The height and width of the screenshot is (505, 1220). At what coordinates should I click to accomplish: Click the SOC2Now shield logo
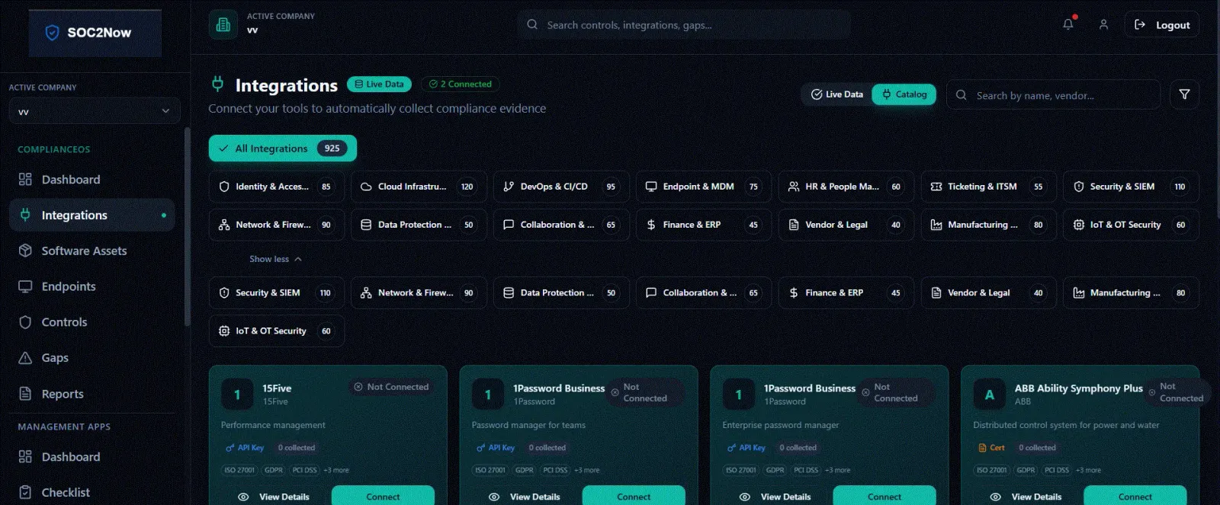tap(52, 33)
